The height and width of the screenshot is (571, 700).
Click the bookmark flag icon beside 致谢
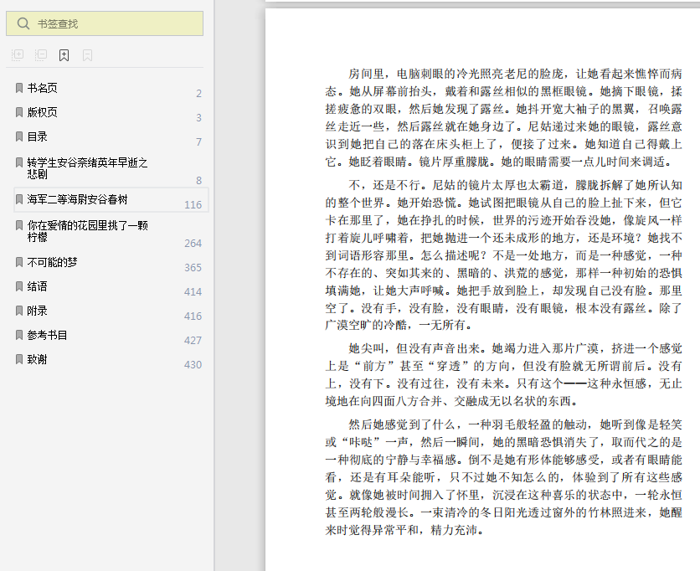point(19,359)
